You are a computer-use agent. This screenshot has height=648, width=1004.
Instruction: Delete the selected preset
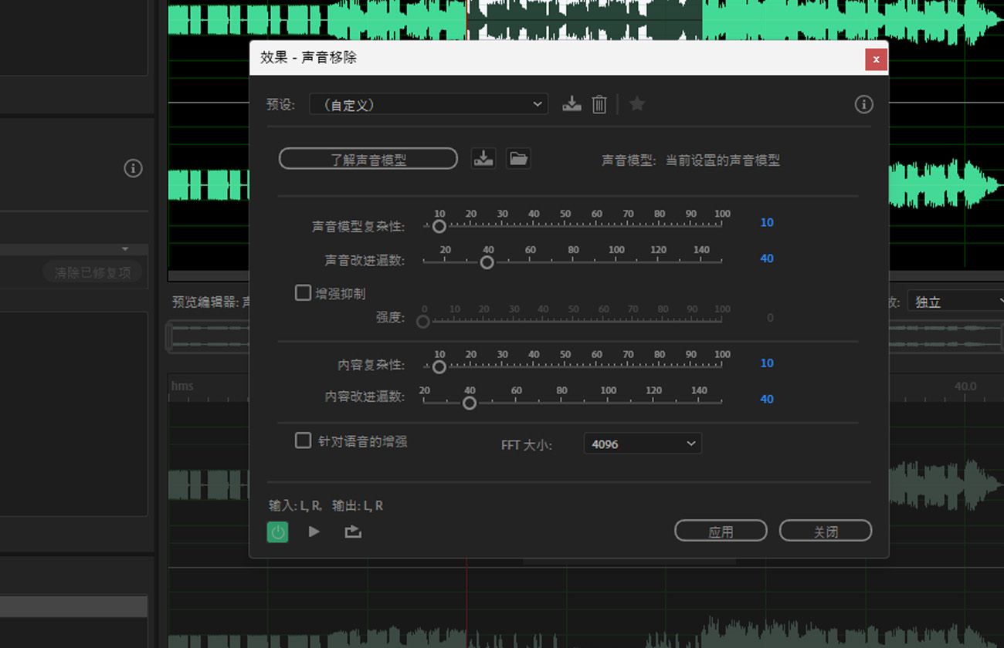pos(599,104)
